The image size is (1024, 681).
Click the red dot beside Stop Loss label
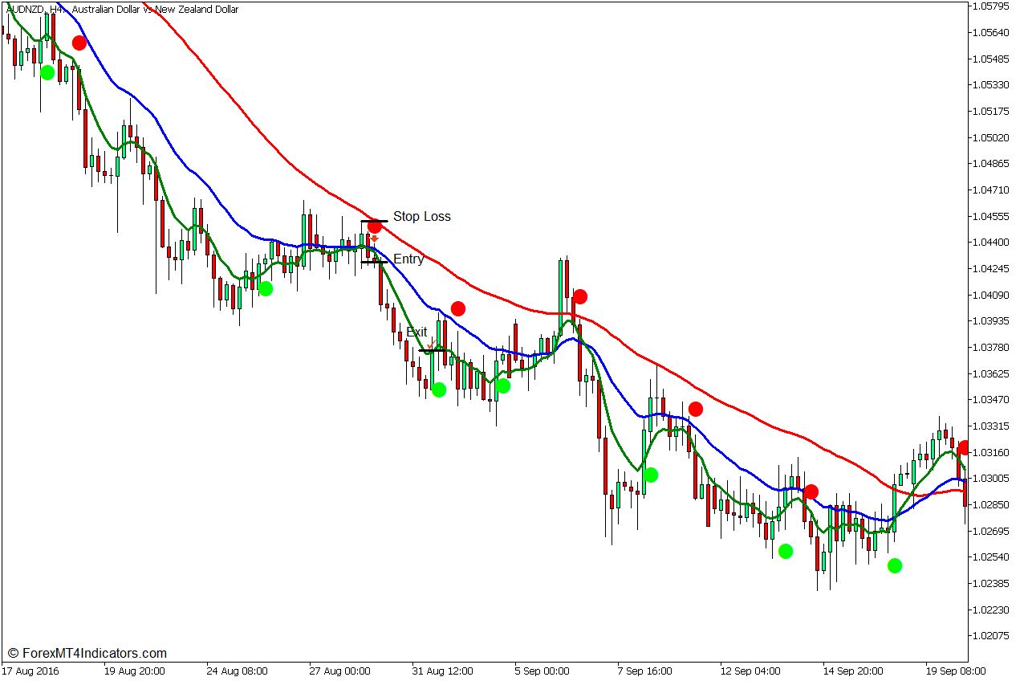point(374,226)
